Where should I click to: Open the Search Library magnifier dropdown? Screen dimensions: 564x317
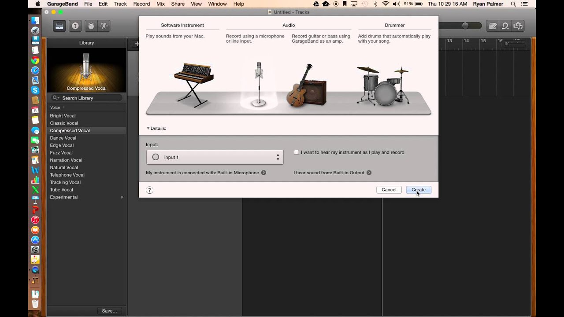(x=56, y=98)
